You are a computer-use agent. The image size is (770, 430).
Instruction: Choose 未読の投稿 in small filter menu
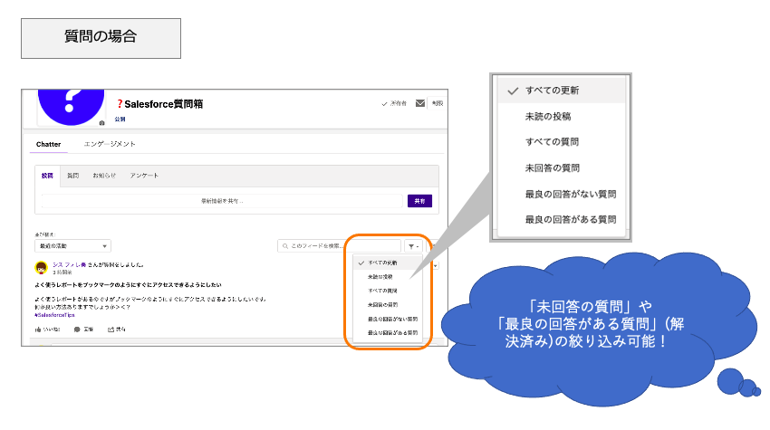(388, 277)
